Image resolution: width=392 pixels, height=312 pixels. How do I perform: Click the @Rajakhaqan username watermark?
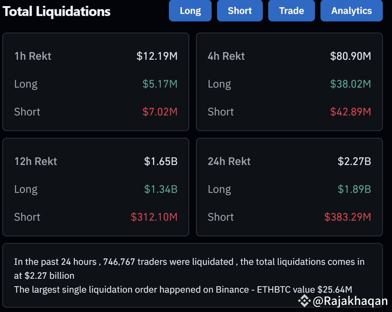point(350,301)
